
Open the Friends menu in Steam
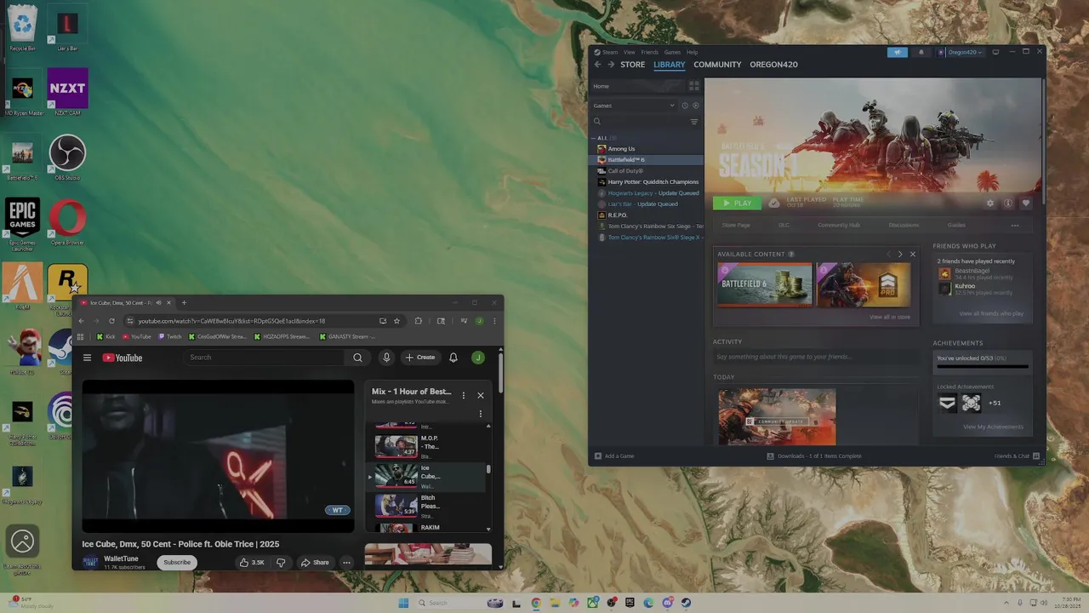coord(650,52)
